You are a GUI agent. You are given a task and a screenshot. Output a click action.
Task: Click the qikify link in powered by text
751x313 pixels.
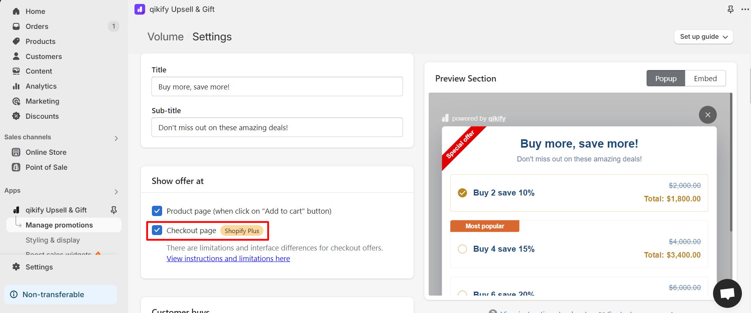[x=497, y=118]
